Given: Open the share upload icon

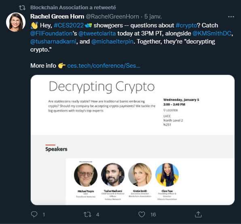Looking at the screenshot, I should point(198,214).
